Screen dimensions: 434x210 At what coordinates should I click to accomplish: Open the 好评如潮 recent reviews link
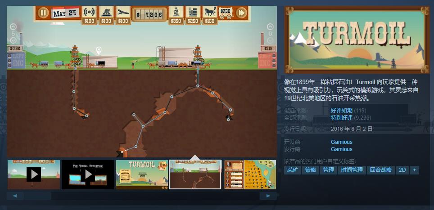pos(342,111)
